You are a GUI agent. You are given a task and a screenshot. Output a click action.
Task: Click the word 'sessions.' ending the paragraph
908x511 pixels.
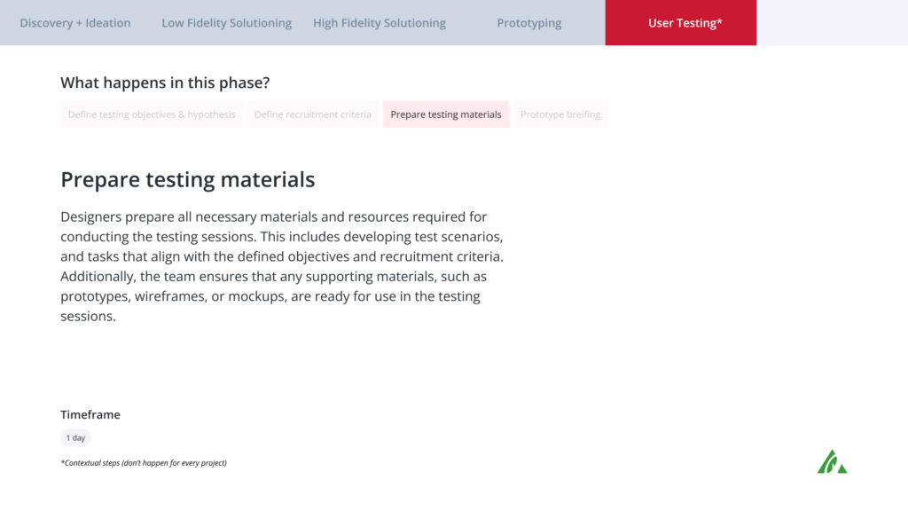coord(88,317)
